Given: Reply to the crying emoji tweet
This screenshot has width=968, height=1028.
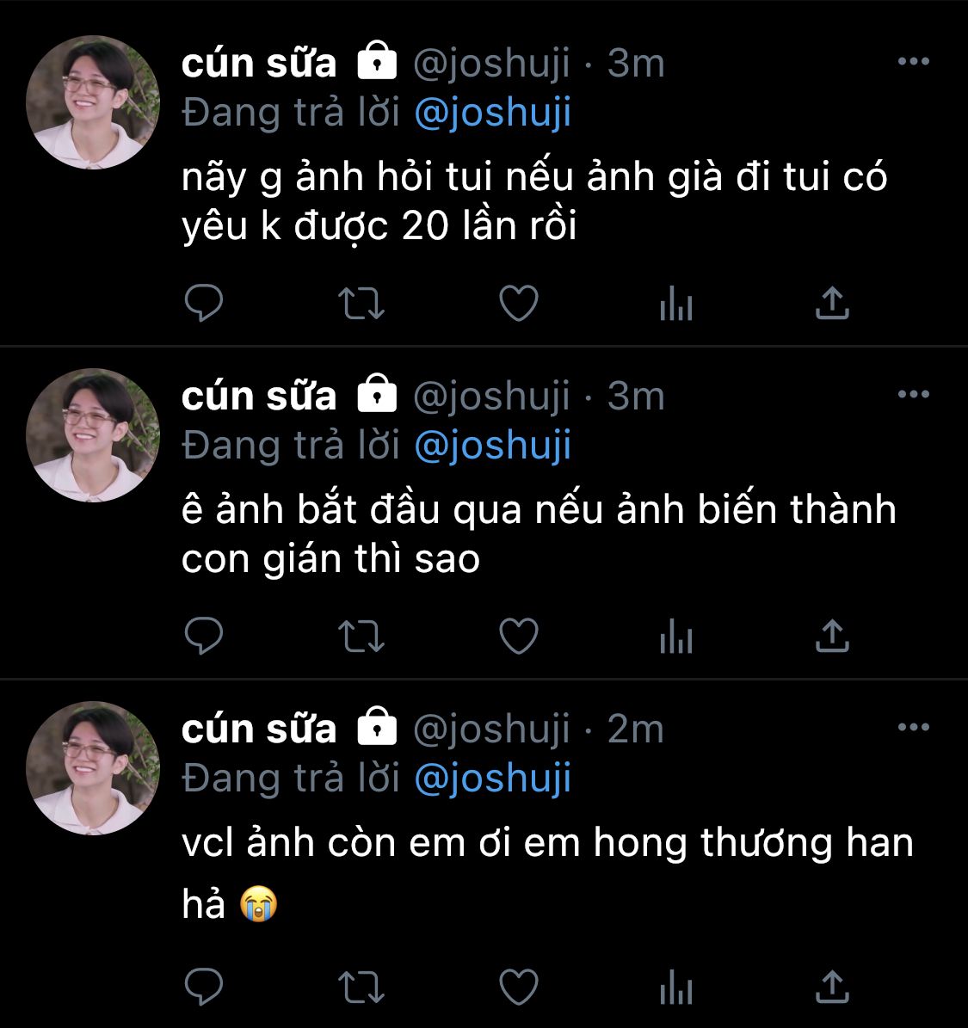Looking at the screenshot, I should coord(204,986).
